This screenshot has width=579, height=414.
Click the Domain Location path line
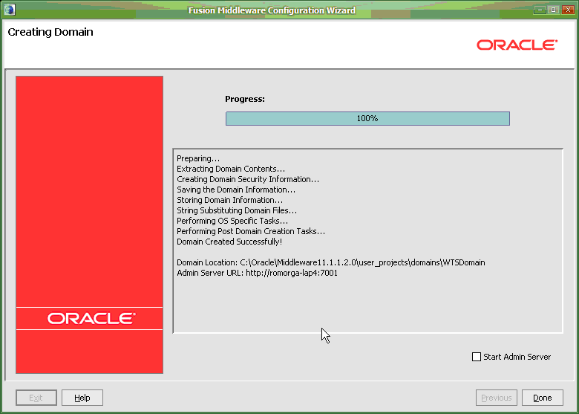(x=331, y=262)
